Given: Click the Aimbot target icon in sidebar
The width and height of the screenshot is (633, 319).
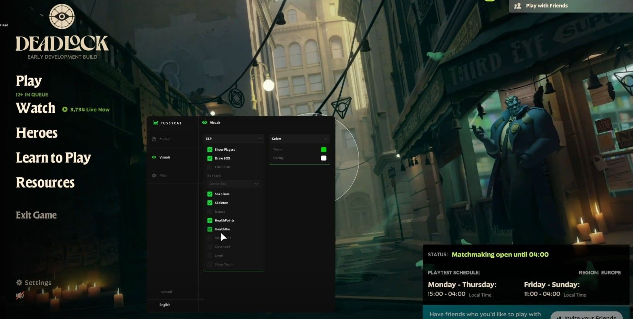Looking at the screenshot, I should tap(154, 139).
